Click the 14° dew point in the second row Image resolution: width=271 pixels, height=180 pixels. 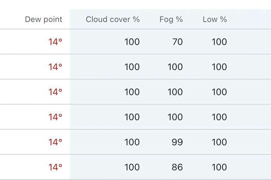(55, 67)
